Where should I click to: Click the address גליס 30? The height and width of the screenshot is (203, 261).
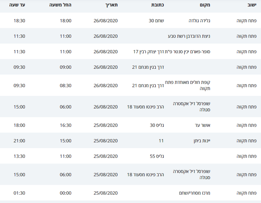click(x=155, y=125)
